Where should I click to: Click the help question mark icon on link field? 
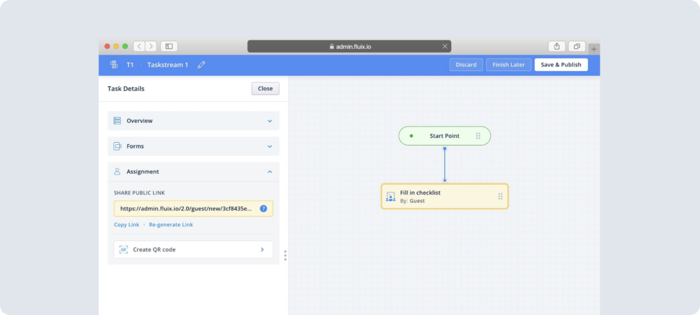coord(263,208)
